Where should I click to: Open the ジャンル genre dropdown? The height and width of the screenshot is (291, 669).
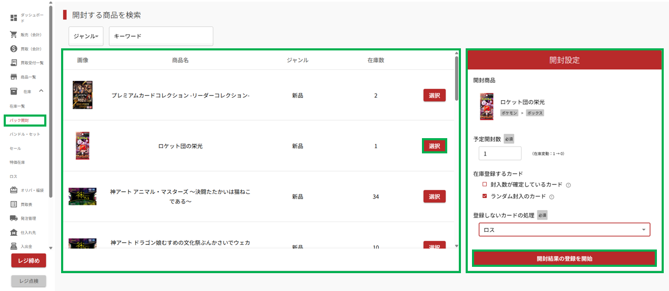coord(86,36)
